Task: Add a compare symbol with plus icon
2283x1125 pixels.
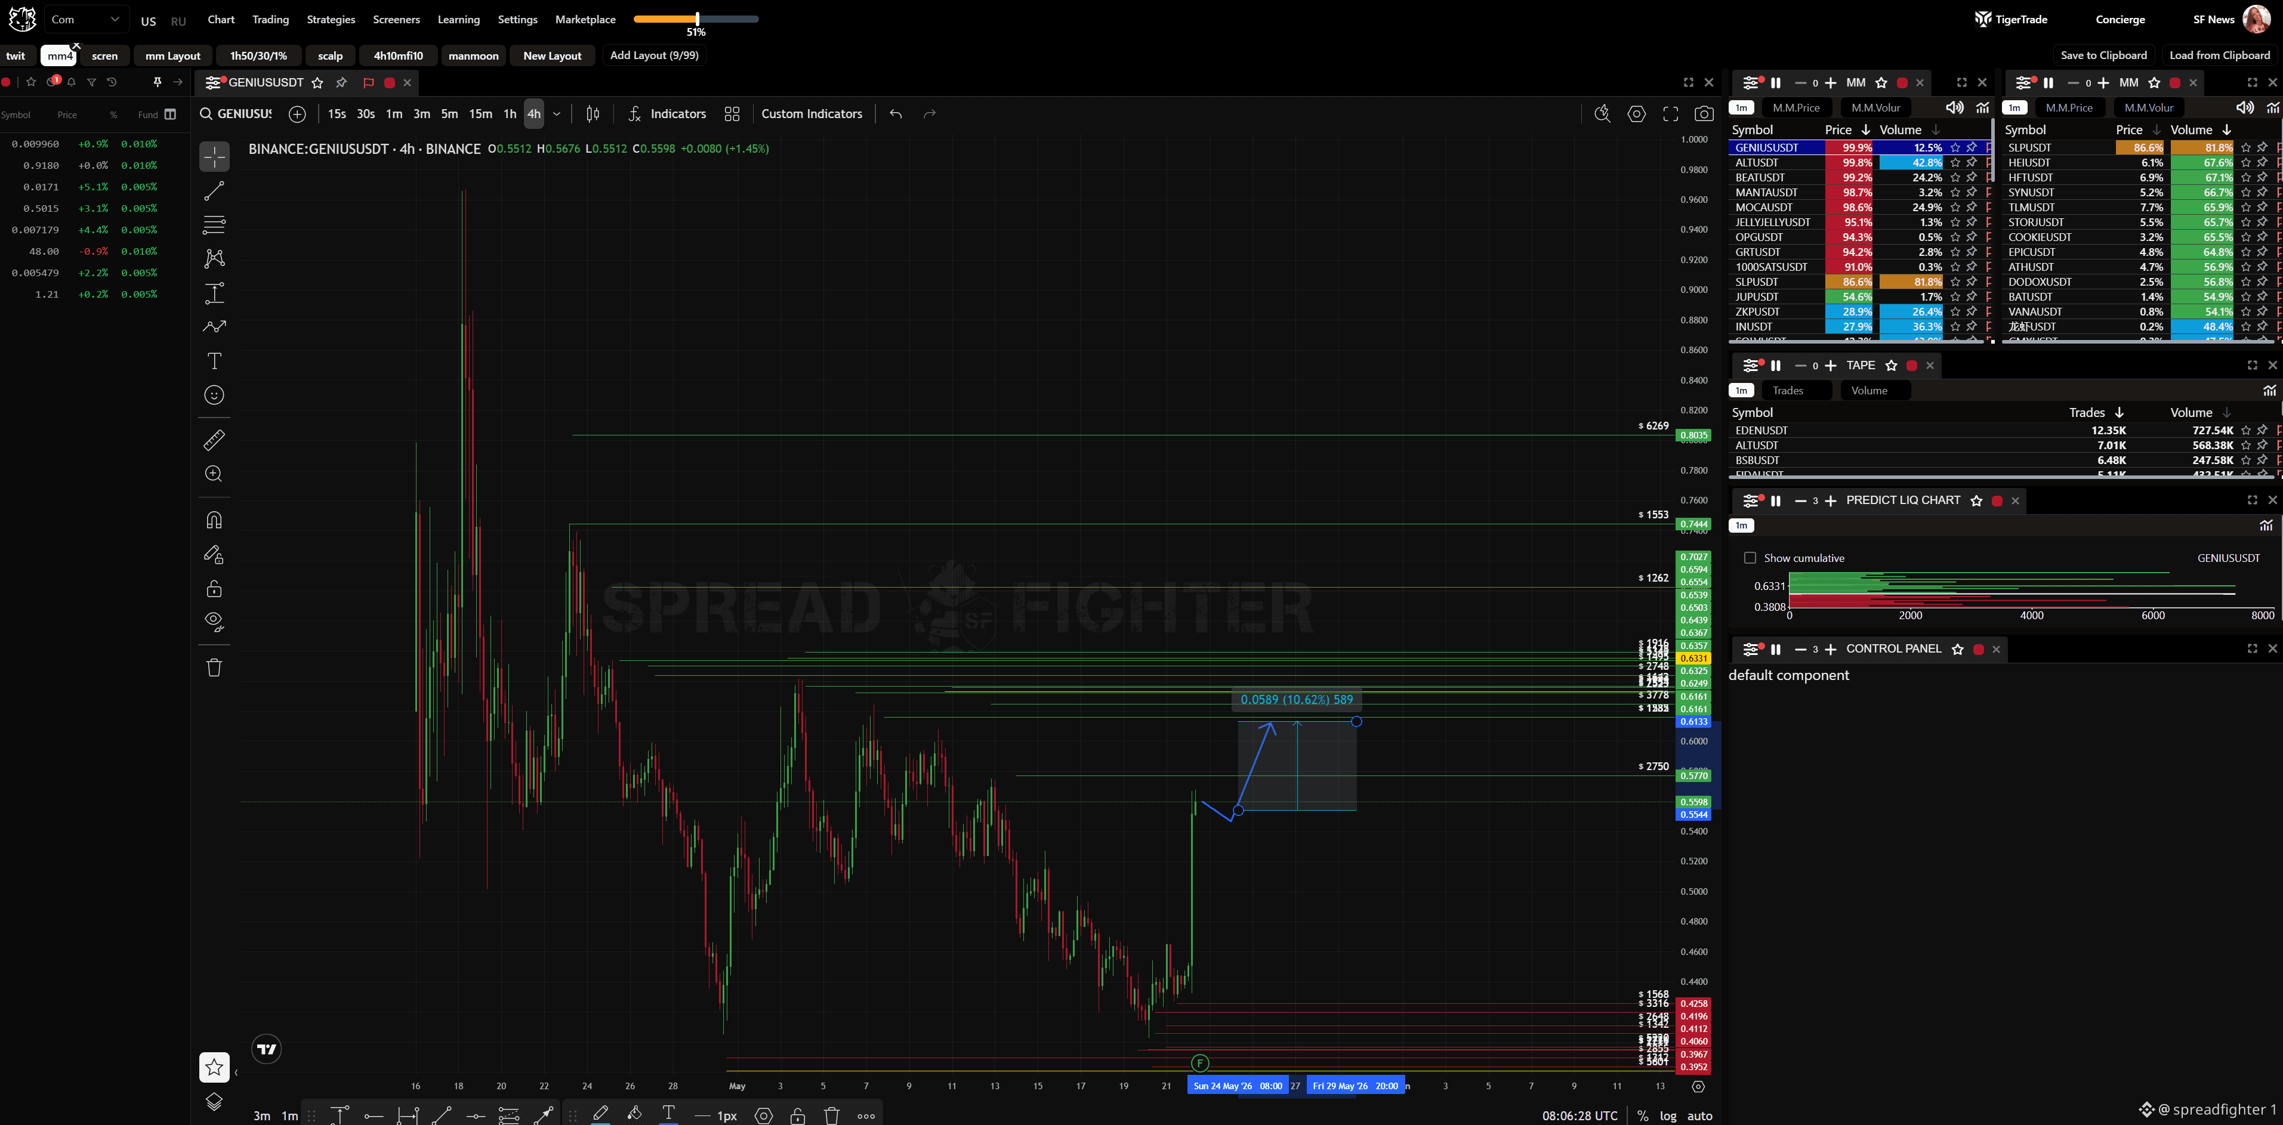Action: point(298,113)
